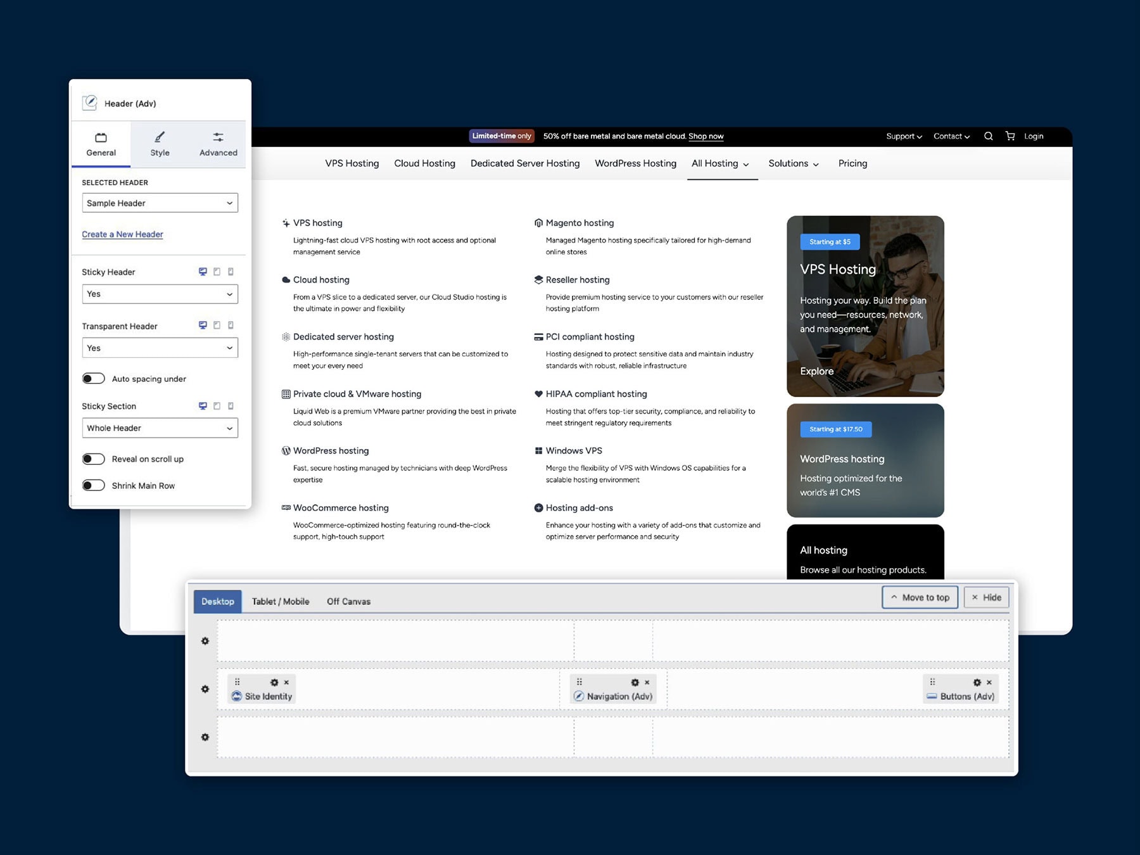Select desktop device icon for Sticky Header
Viewport: 1140px width, 855px height.
pyautogui.click(x=203, y=272)
